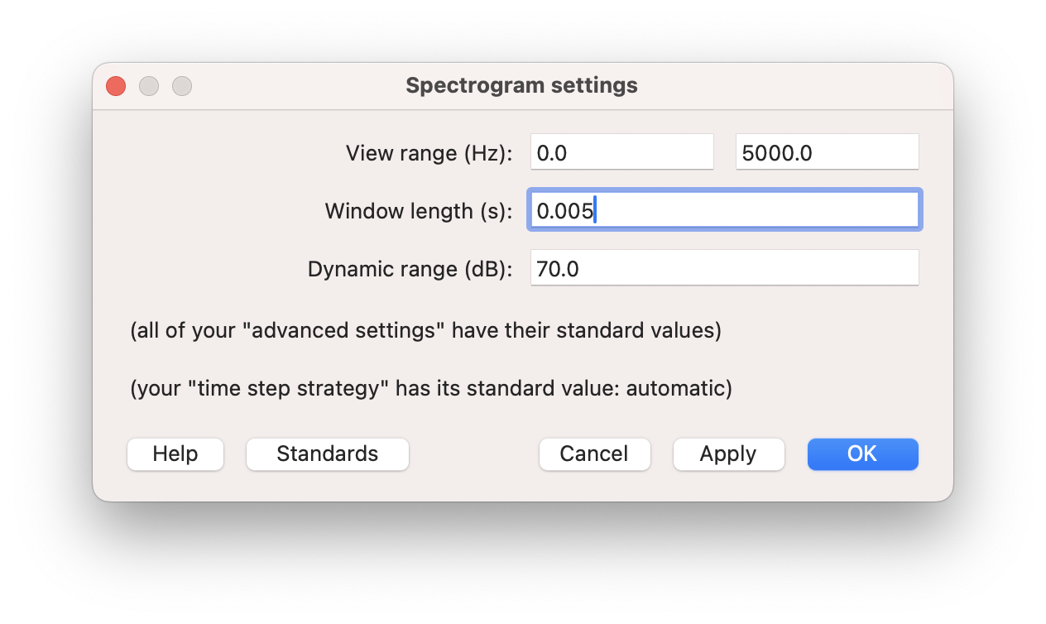The height and width of the screenshot is (624, 1046).
Task: Click Apply to apply spectrogram settings
Action: pos(728,454)
